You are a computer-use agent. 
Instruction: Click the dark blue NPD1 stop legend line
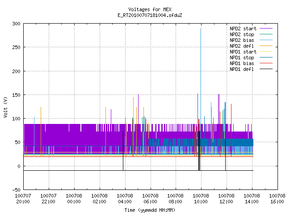(266, 58)
